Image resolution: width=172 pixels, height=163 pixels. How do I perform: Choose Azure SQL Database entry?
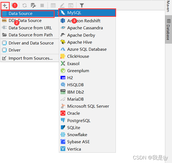point(87,49)
